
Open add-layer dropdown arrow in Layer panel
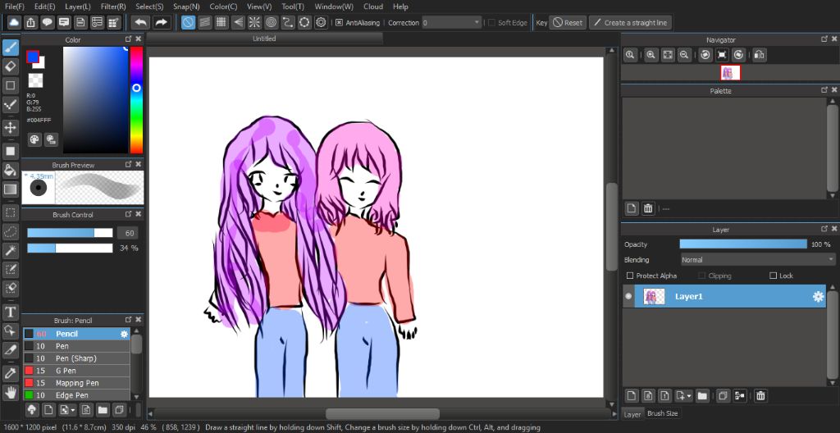tap(689, 396)
